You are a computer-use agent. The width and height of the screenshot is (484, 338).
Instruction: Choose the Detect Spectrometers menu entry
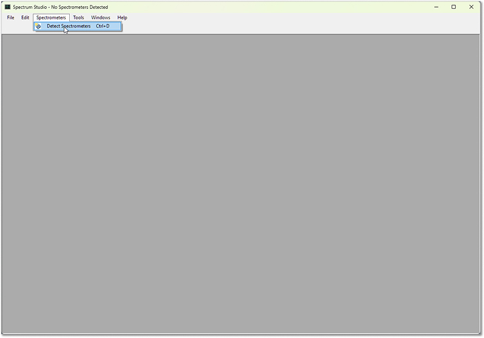[68, 26]
